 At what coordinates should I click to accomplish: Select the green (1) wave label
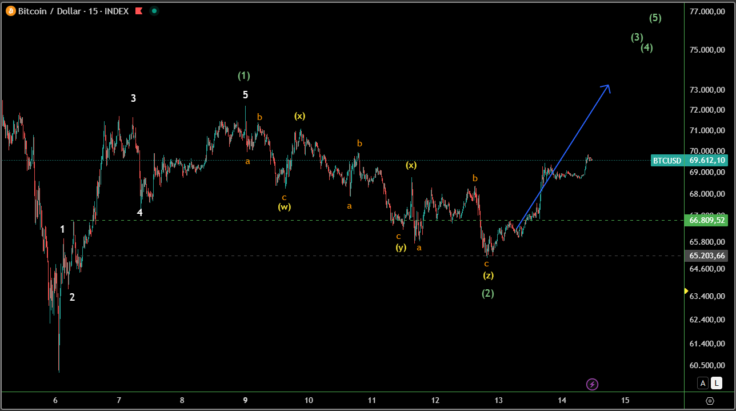pyautogui.click(x=244, y=75)
